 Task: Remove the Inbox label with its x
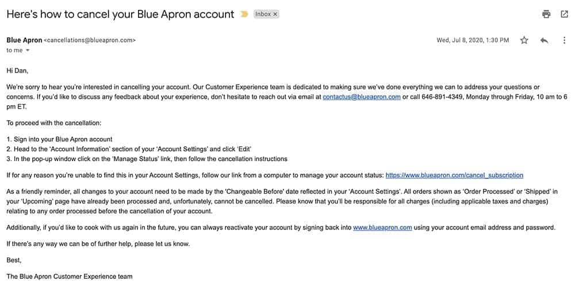tap(275, 14)
